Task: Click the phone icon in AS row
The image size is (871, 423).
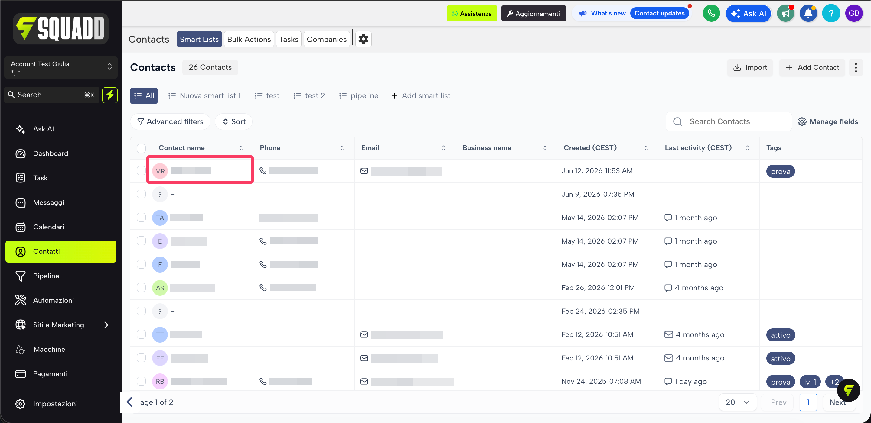Action: [263, 288]
